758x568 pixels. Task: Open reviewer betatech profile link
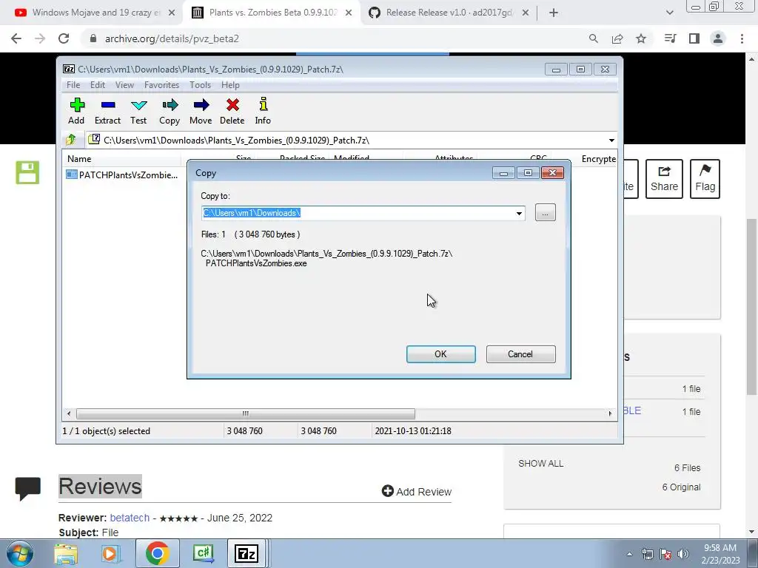pyautogui.click(x=130, y=518)
